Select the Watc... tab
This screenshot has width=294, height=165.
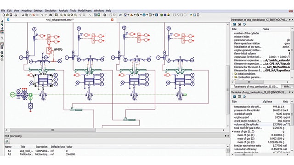tap(287, 87)
